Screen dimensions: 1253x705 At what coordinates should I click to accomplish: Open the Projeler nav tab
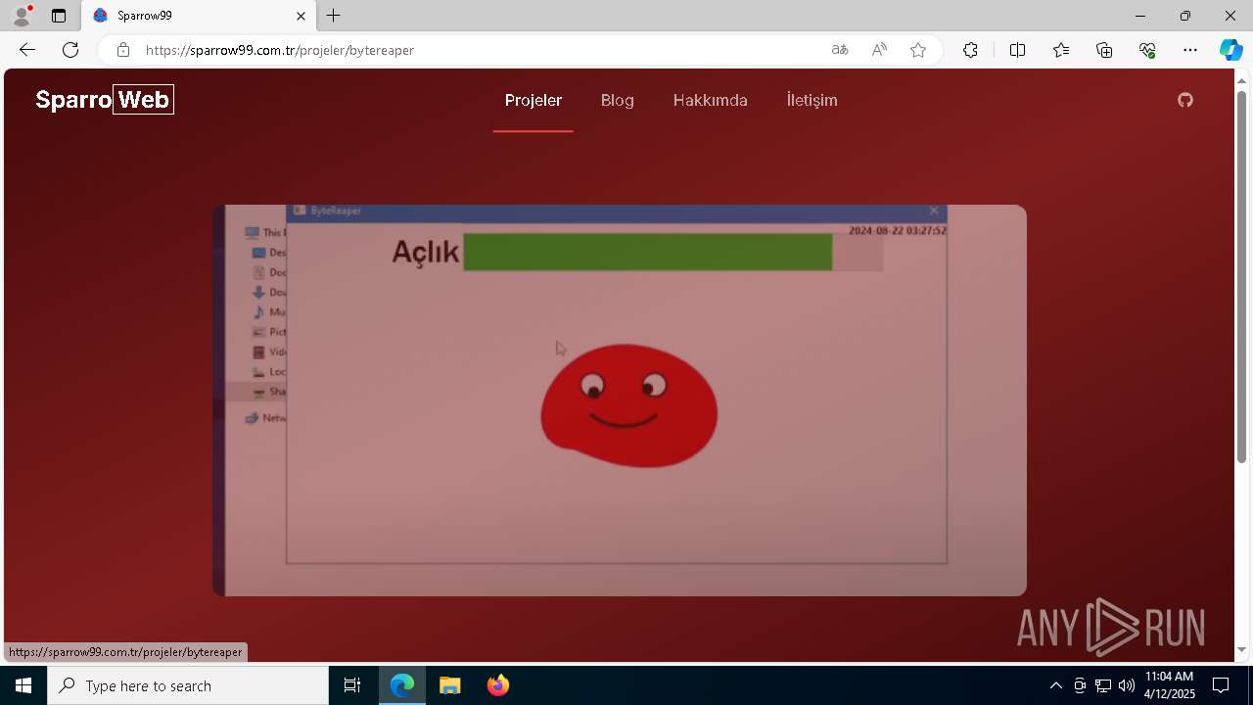pyautogui.click(x=534, y=100)
